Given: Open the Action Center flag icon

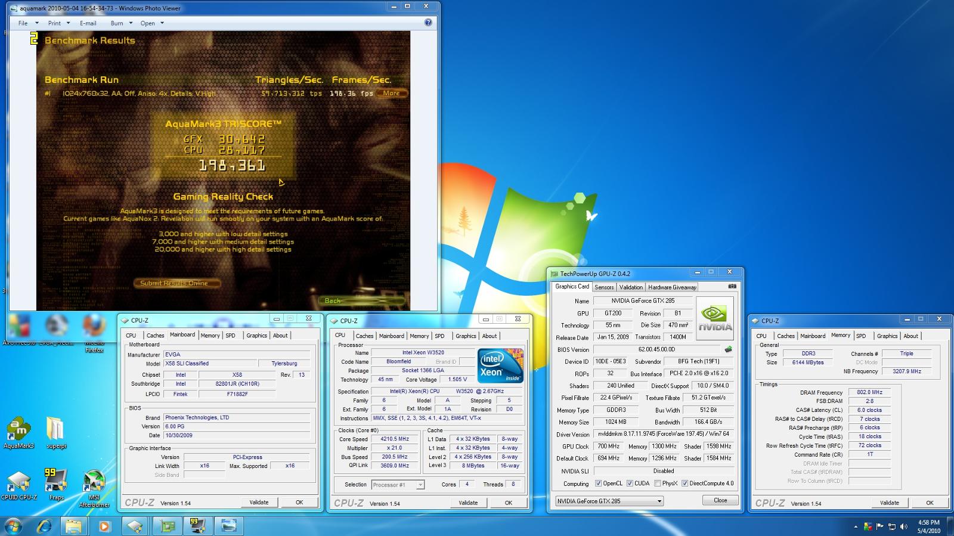Looking at the screenshot, I should [x=879, y=526].
